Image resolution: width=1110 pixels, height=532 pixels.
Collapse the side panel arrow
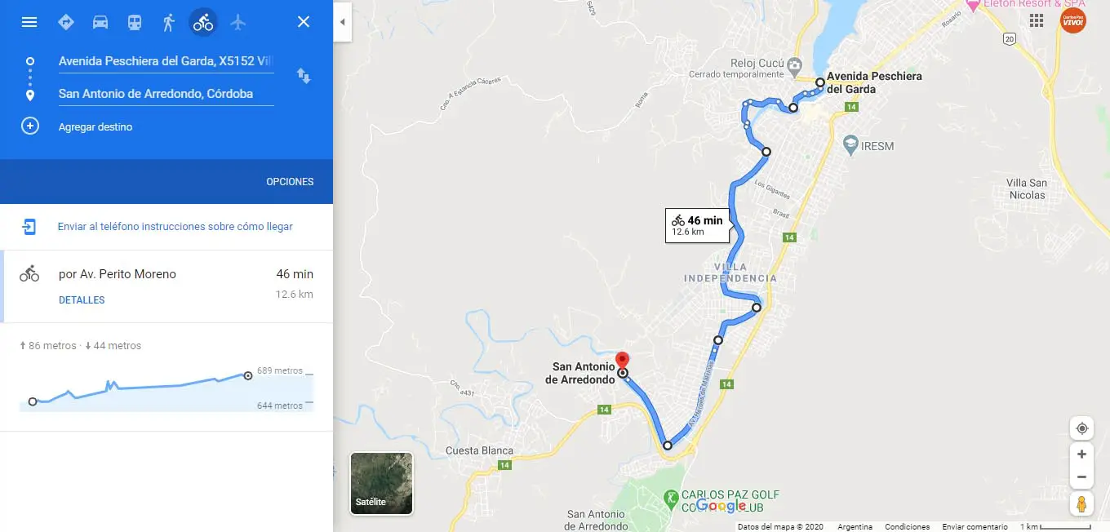(342, 22)
